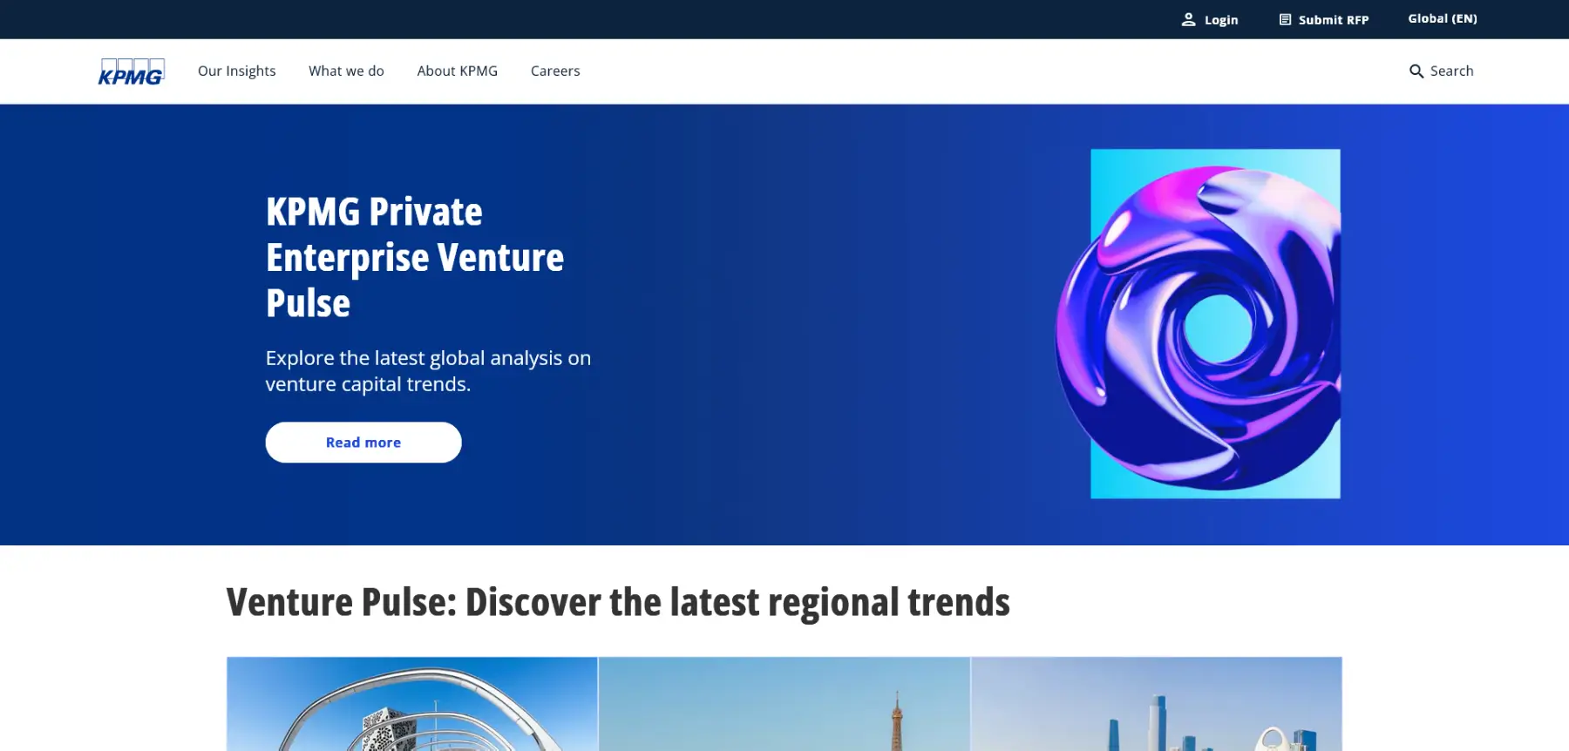This screenshot has width=1569, height=751.
Task: Click the Login user icon
Action: point(1188,19)
